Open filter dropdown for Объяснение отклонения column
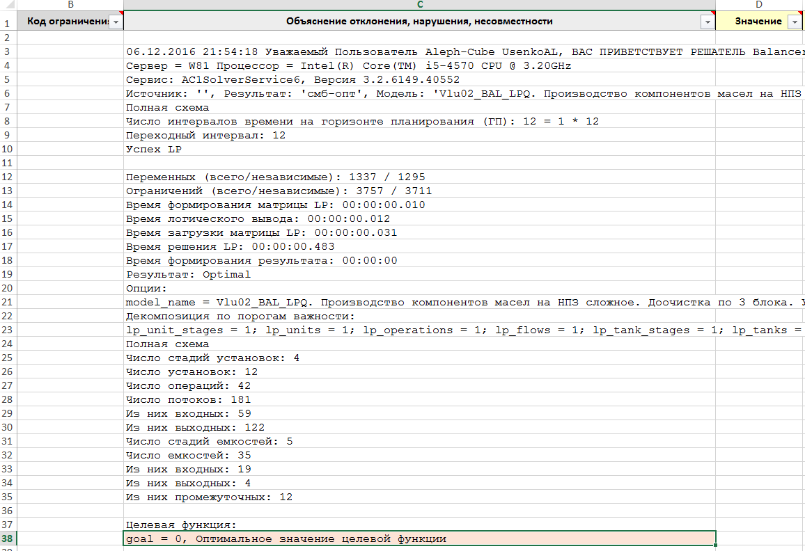Screen dimensions: 805x551 708,22
